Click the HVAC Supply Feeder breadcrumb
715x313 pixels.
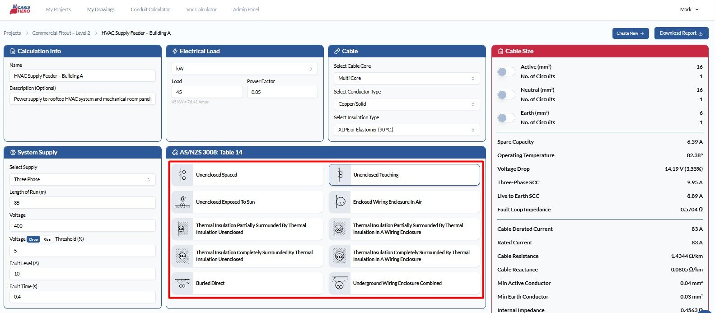[136, 33]
